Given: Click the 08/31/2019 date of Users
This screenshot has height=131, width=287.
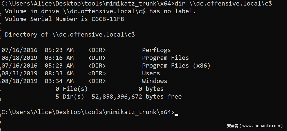Looking at the screenshot, I should (x=19, y=73).
